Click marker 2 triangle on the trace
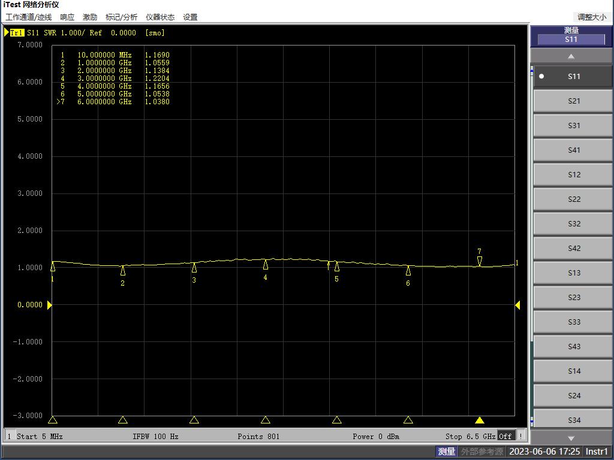Viewport: 614px width, 460px height. coord(123,271)
